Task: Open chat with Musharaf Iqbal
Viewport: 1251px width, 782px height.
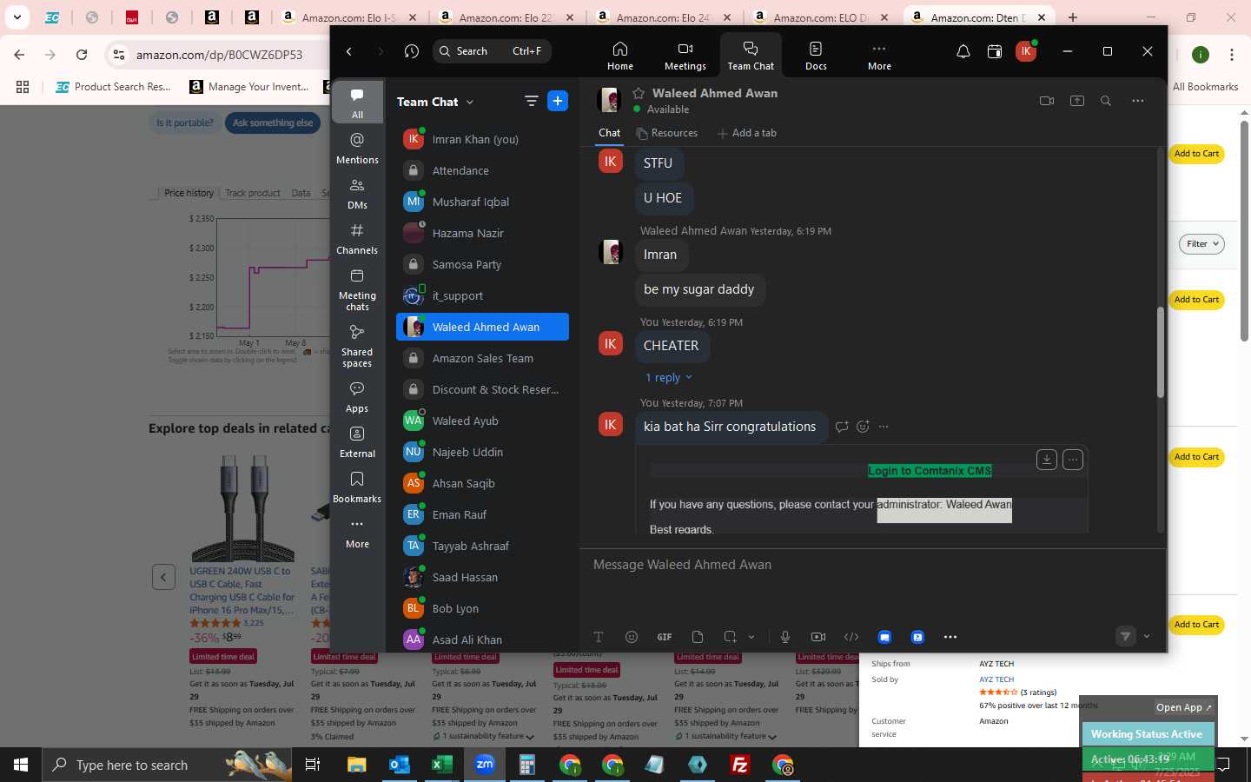Action: point(482,202)
